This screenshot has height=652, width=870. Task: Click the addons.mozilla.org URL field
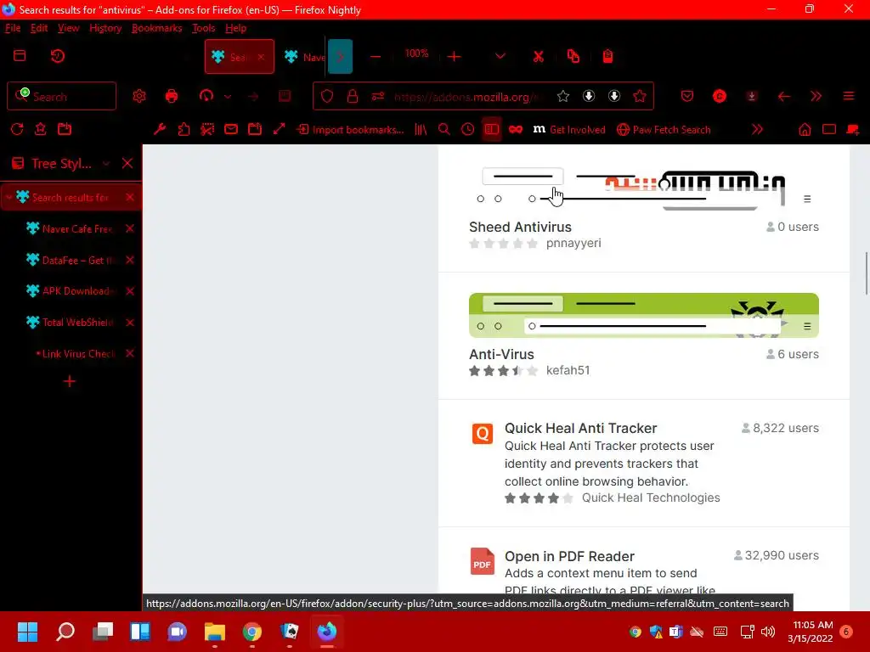tap(466, 97)
